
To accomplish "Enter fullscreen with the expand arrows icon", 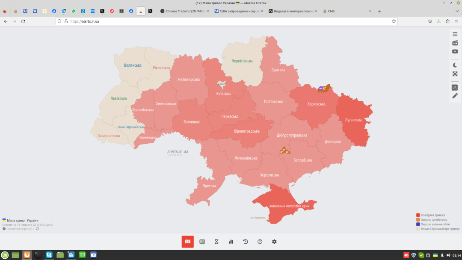I will coord(455,74).
